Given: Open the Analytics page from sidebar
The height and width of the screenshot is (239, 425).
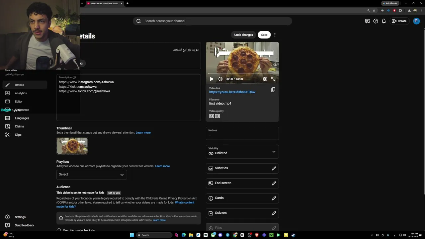Looking at the screenshot, I should [25, 93].
